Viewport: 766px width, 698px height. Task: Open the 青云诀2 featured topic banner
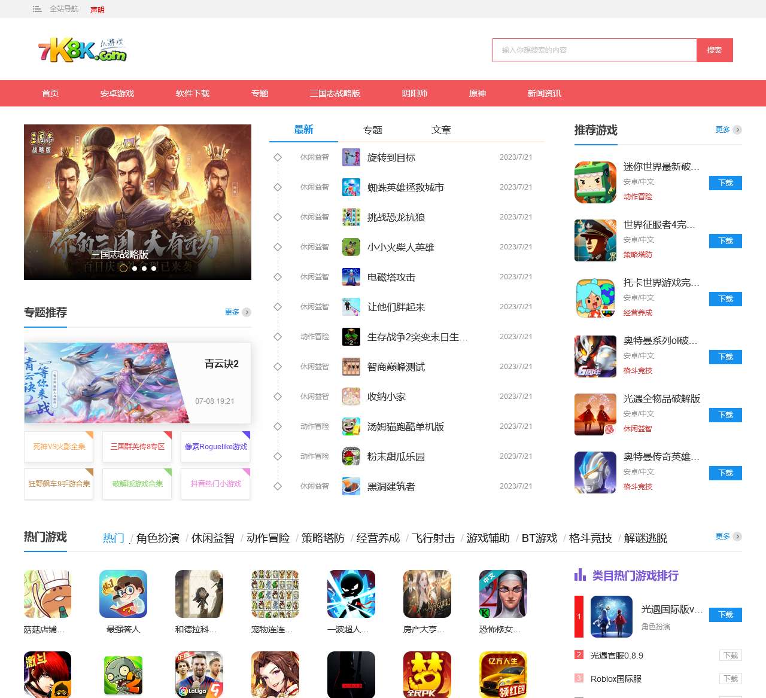(x=138, y=383)
